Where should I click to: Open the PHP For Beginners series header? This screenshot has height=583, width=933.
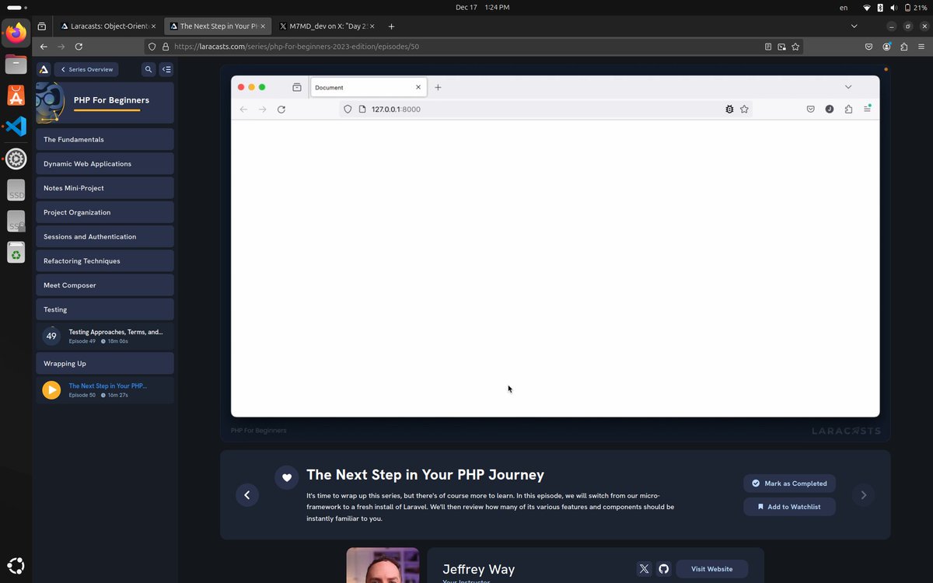pos(105,103)
